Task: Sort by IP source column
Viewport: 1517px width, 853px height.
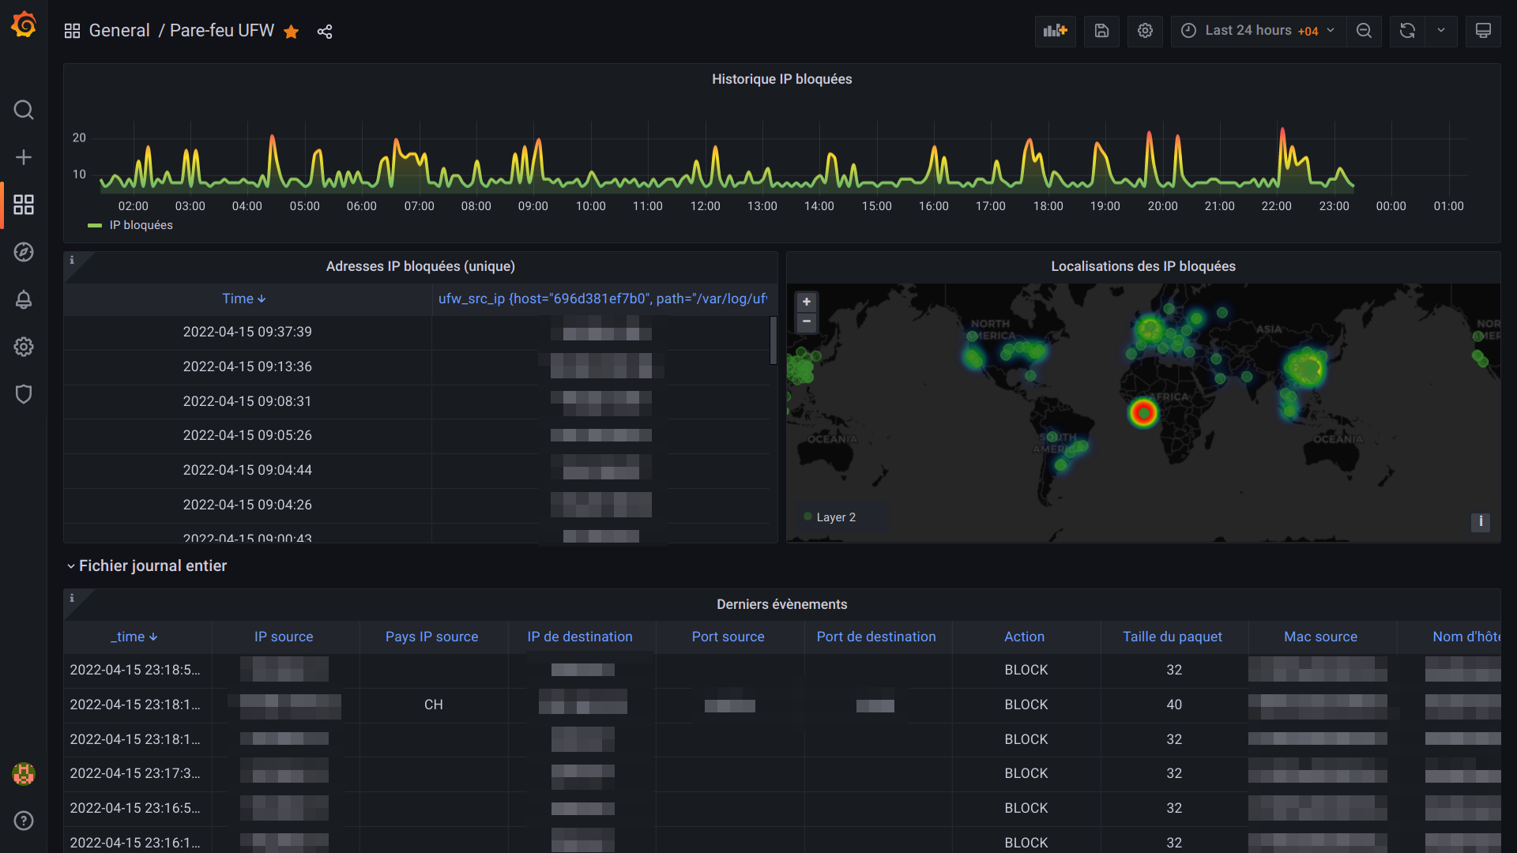Action: point(284,637)
